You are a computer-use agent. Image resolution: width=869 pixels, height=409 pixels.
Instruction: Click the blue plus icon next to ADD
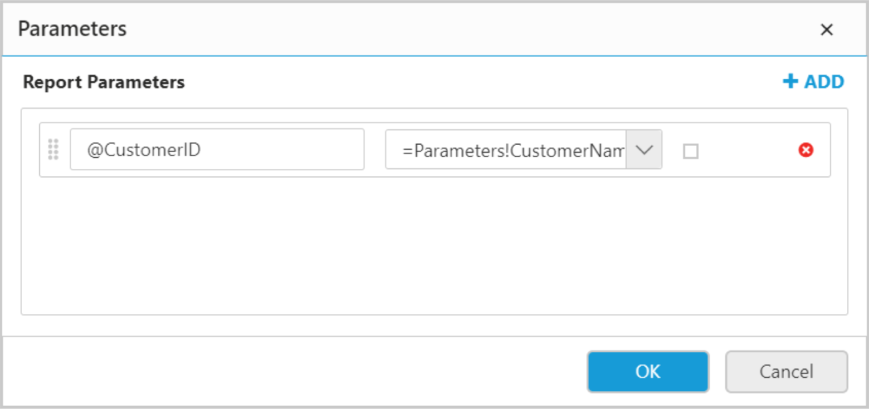tap(790, 82)
